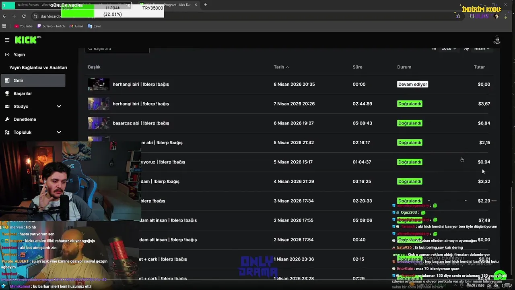
Task: Bookmark this page with the star
Action: [458, 16]
